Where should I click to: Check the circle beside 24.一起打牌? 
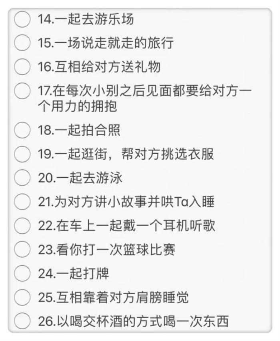tap(22, 273)
